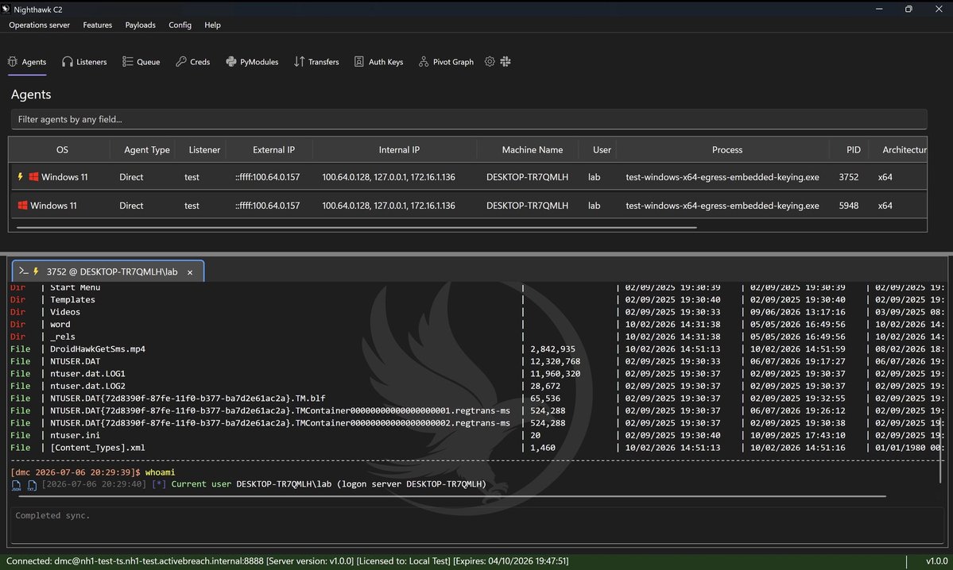Viewport: 953px width, 570px height.
Task: Click the headphones icon for Listeners
Action: tap(67, 61)
